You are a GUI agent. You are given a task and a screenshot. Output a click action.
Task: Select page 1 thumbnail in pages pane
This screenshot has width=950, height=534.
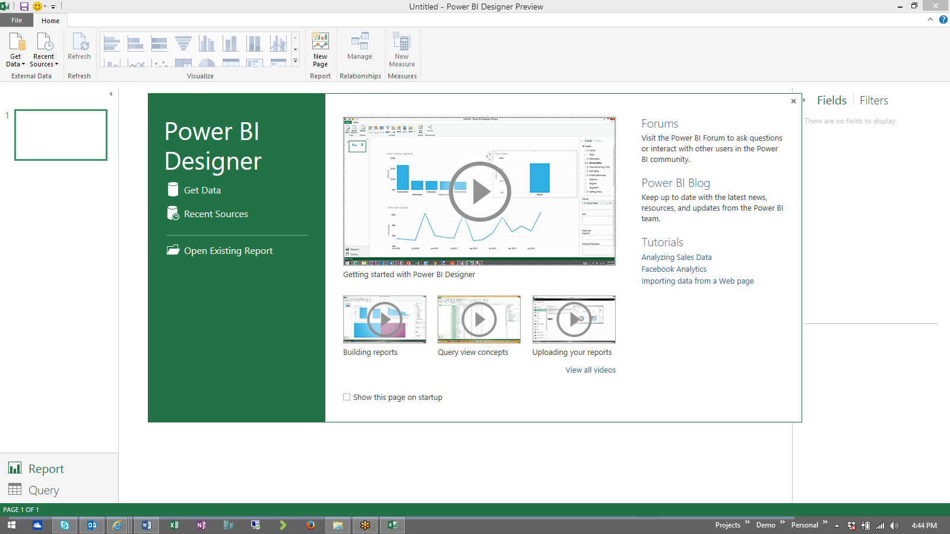tap(61, 135)
